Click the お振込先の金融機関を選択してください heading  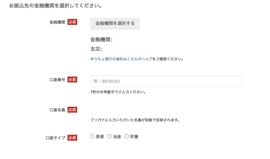click(55, 6)
